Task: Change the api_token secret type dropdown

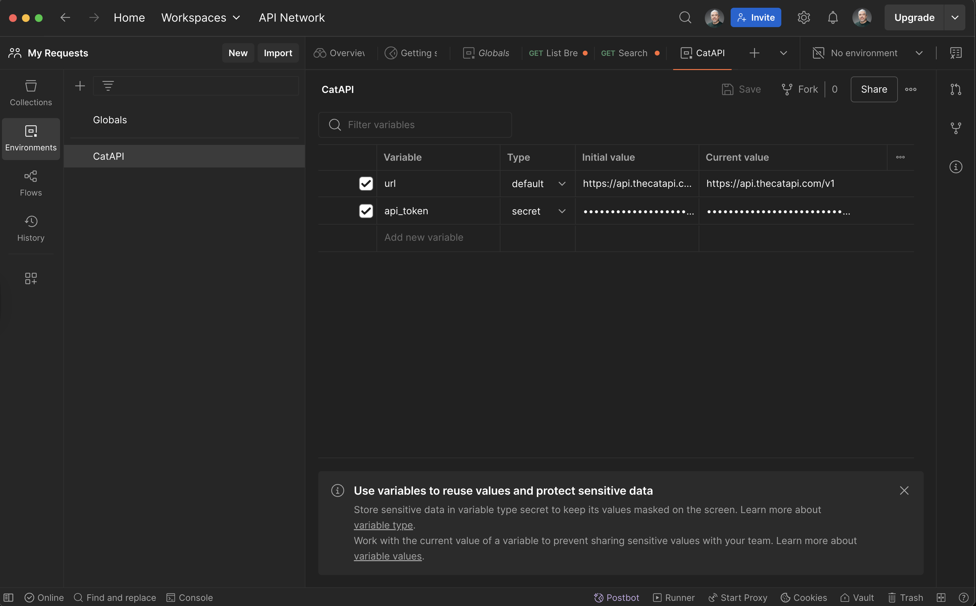Action: tap(538, 211)
